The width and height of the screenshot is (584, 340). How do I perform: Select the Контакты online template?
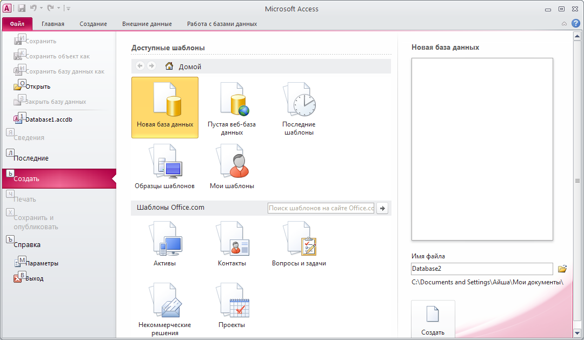point(231,244)
